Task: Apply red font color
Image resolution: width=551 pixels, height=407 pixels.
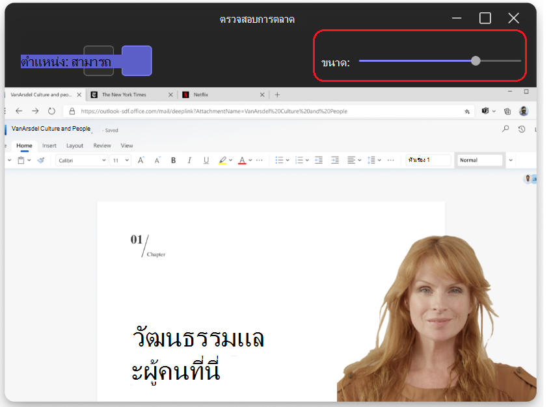Action: pos(242,161)
